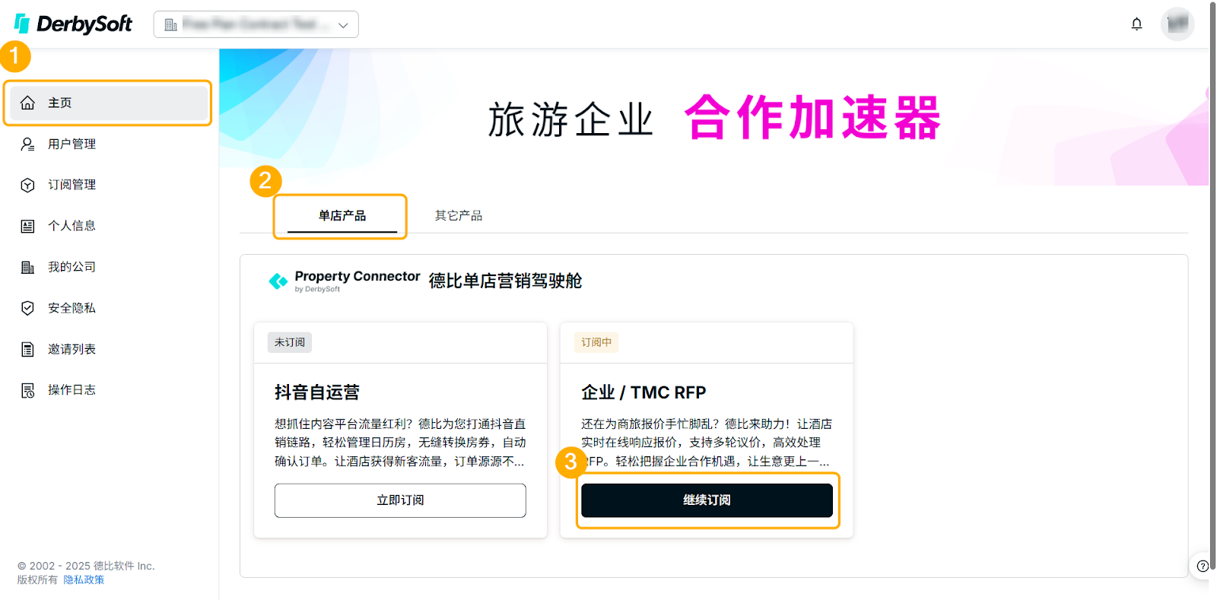Click the 企业 / TMC RFP description text
1217x600 pixels.
pos(707,443)
